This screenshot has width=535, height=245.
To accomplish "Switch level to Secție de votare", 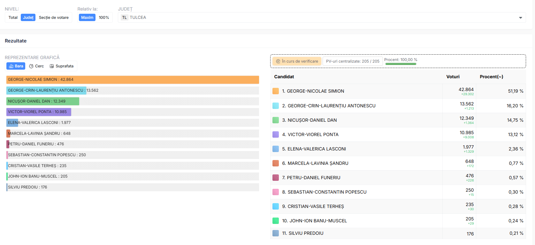I will pos(54,18).
